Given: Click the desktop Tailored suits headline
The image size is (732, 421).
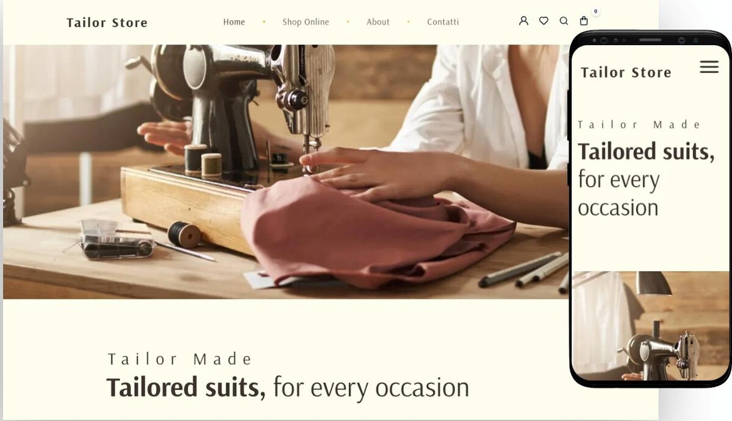Looking at the screenshot, I should pyautogui.click(x=287, y=387).
